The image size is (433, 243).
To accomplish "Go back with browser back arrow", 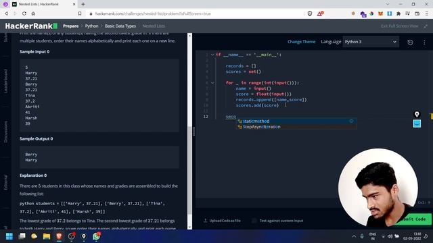I will pyautogui.click(x=6, y=13).
